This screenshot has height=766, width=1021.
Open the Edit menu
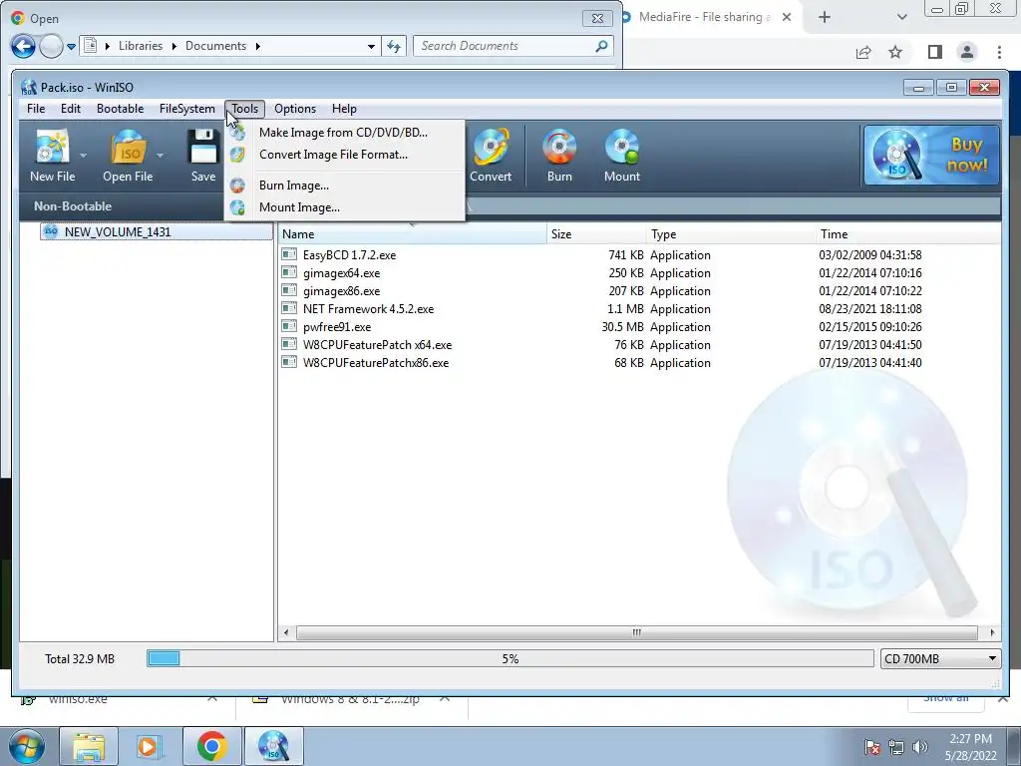71,109
